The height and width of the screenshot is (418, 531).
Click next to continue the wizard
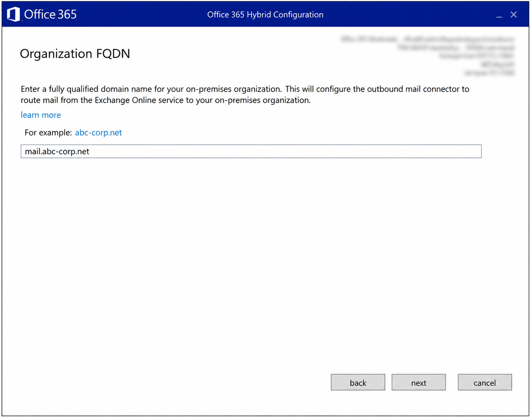coord(419,382)
